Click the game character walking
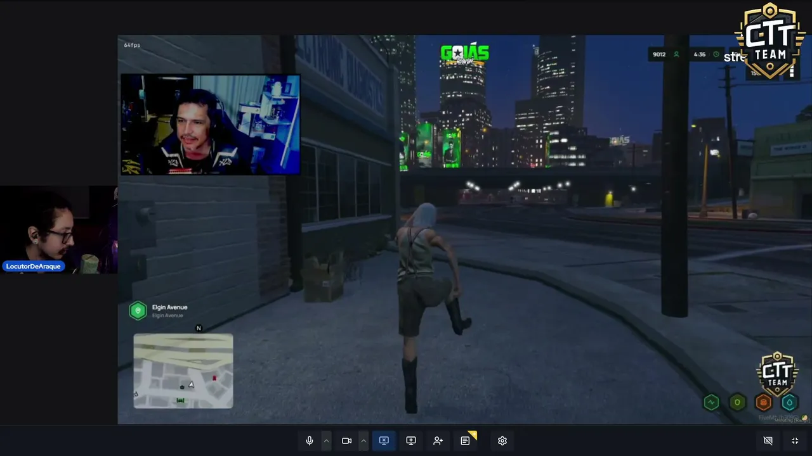The width and height of the screenshot is (812, 456). click(429, 308)
